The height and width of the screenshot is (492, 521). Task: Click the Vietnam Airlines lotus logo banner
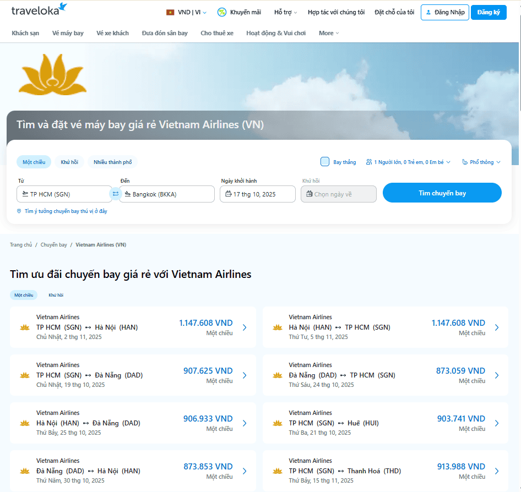pos(45,74)
